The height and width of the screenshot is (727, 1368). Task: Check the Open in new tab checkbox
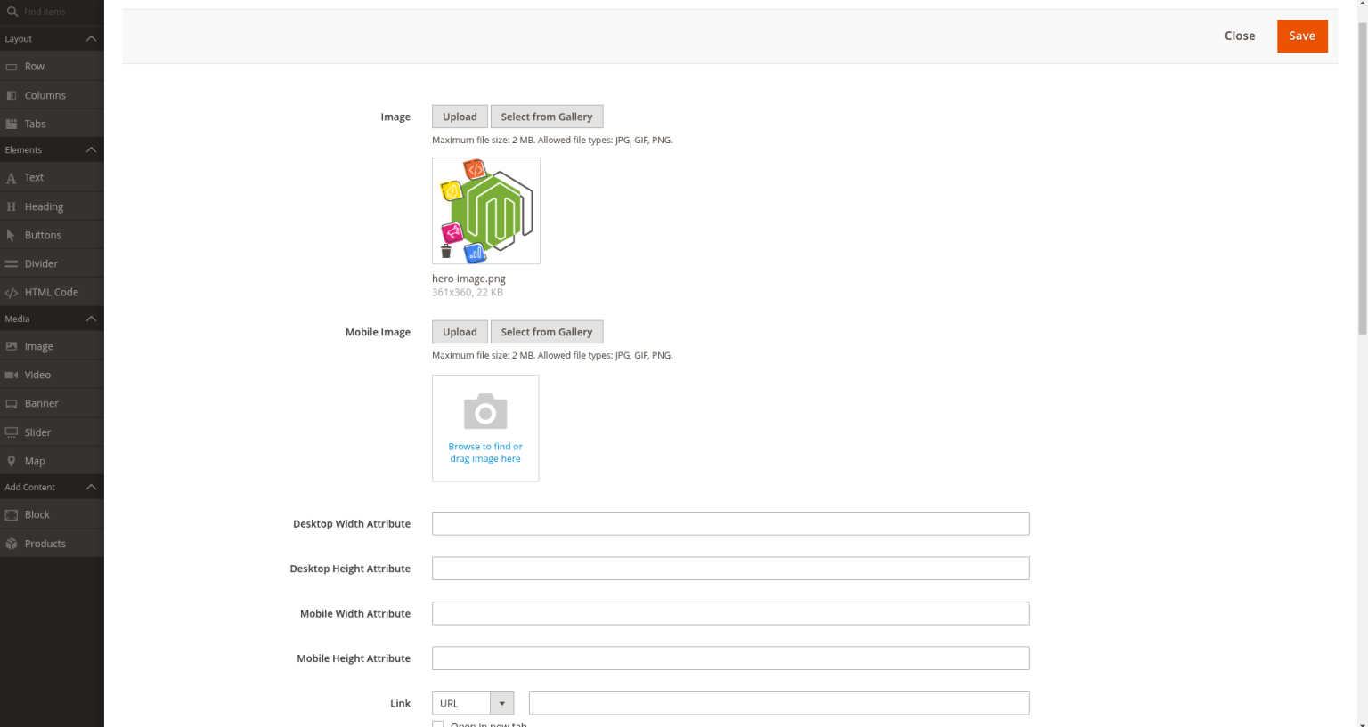point(437,723)
